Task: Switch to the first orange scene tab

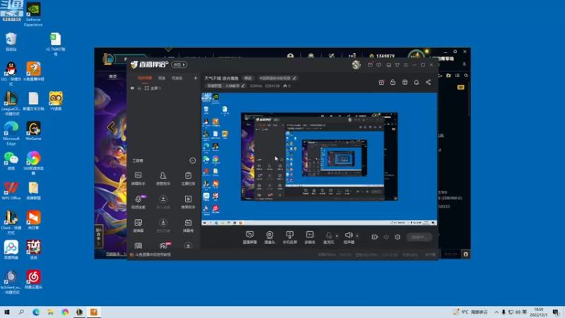Action: click(145, 78)
